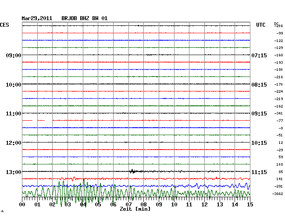Click the DC offset value -341

(x=278, y=113)
